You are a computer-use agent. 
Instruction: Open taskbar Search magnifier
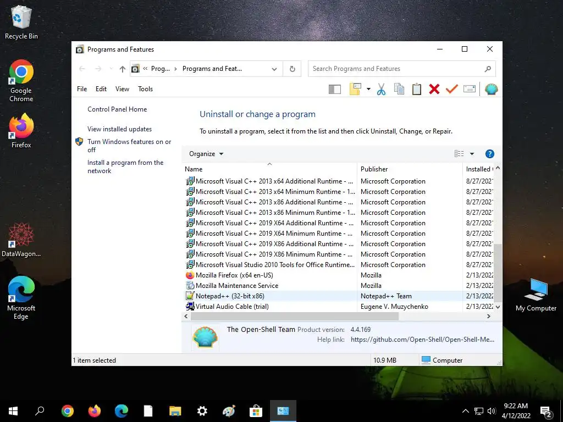click(x=40, y=411)
